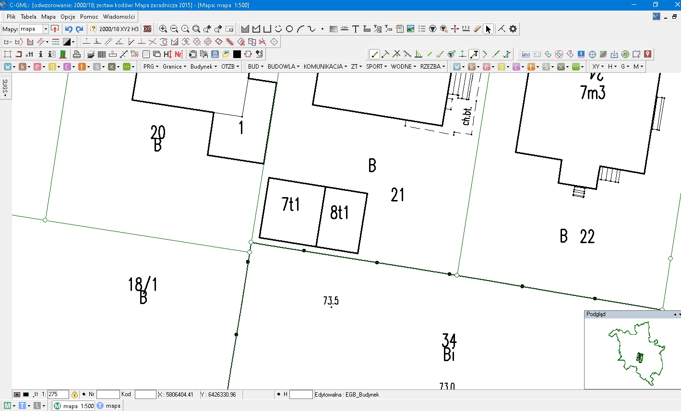Open settings gear icon
681x411 pixels.
pyautogui.click(x=513, y=29)
